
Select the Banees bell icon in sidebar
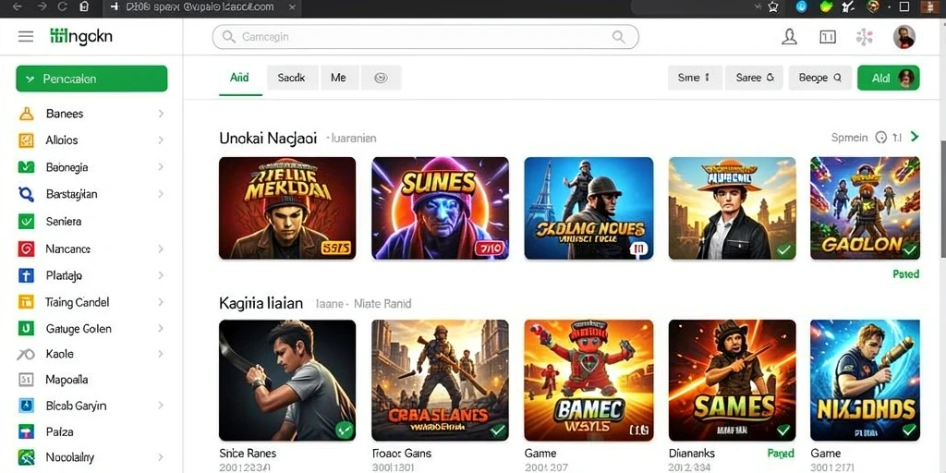pos(26,114)
